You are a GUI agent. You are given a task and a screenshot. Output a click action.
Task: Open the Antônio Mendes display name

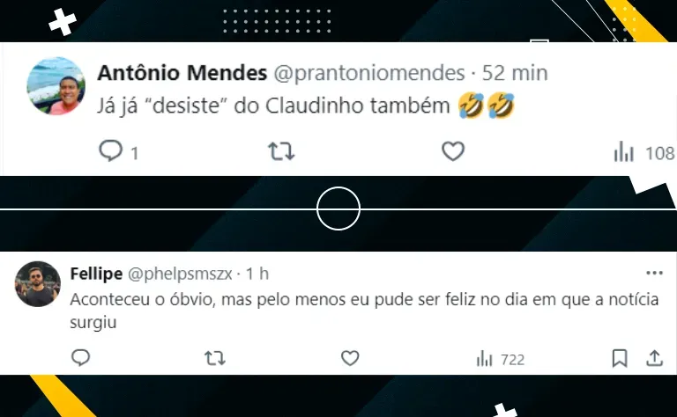point(182,73)
